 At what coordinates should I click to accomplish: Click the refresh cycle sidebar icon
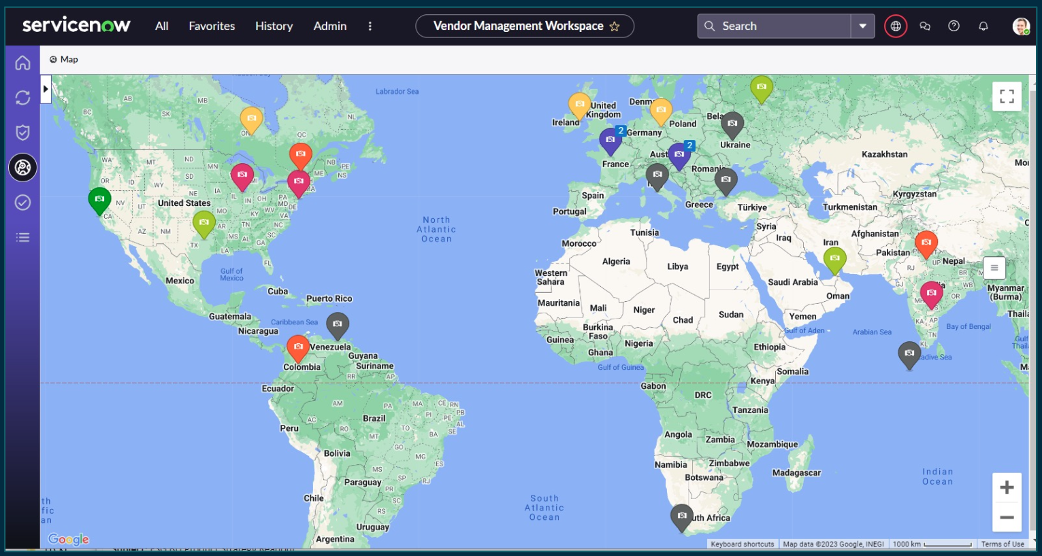tap(22, 98)
